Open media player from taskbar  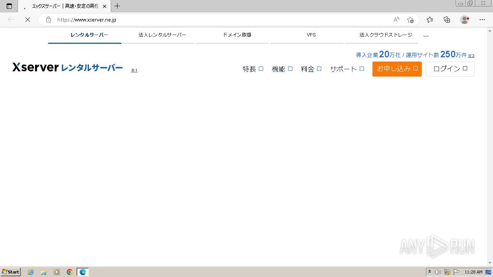pos(57,272)
